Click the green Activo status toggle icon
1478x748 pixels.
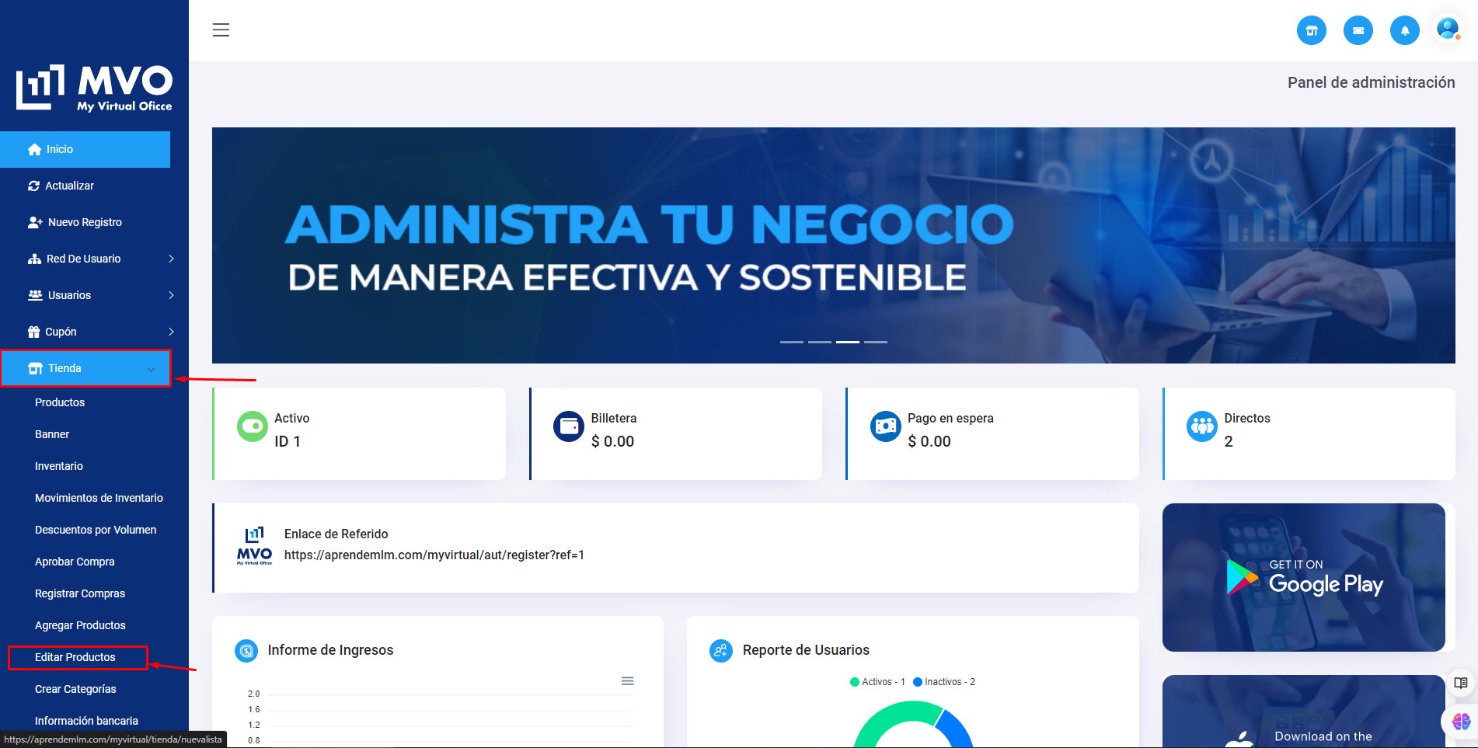pos(253,426)
